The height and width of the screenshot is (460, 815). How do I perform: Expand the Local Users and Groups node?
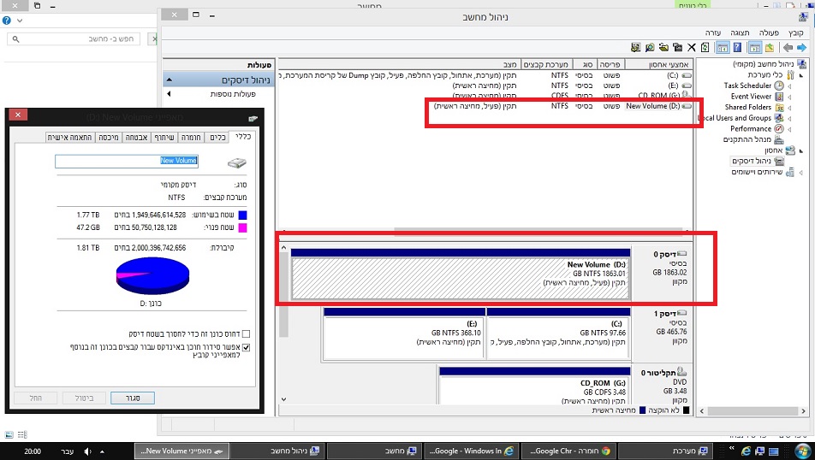(x=790, y=118)
